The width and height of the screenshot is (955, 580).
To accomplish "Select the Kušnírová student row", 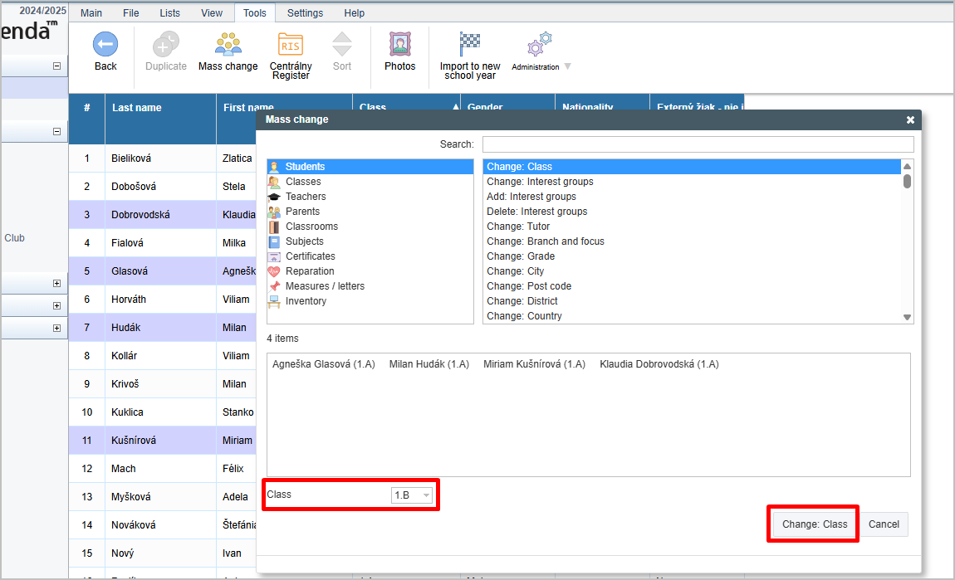I will coord(163,441).
